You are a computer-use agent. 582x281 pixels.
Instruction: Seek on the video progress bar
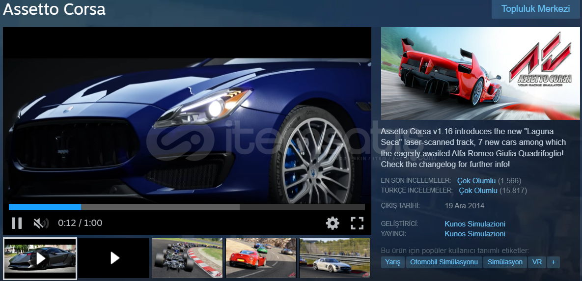[187, 207]
